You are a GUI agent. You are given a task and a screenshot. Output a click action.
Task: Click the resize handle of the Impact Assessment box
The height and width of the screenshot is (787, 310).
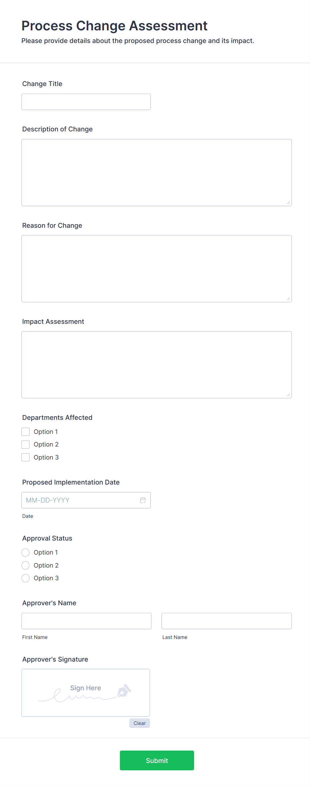(288, 395)
